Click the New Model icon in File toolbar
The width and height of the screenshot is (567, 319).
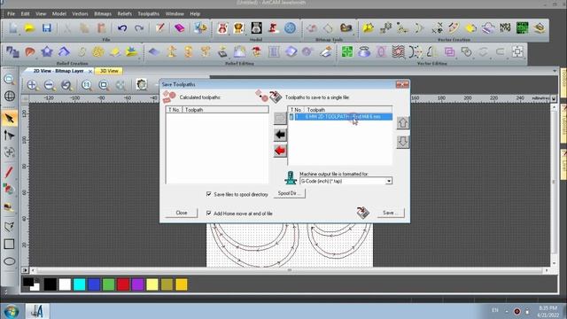coord(13,28)
